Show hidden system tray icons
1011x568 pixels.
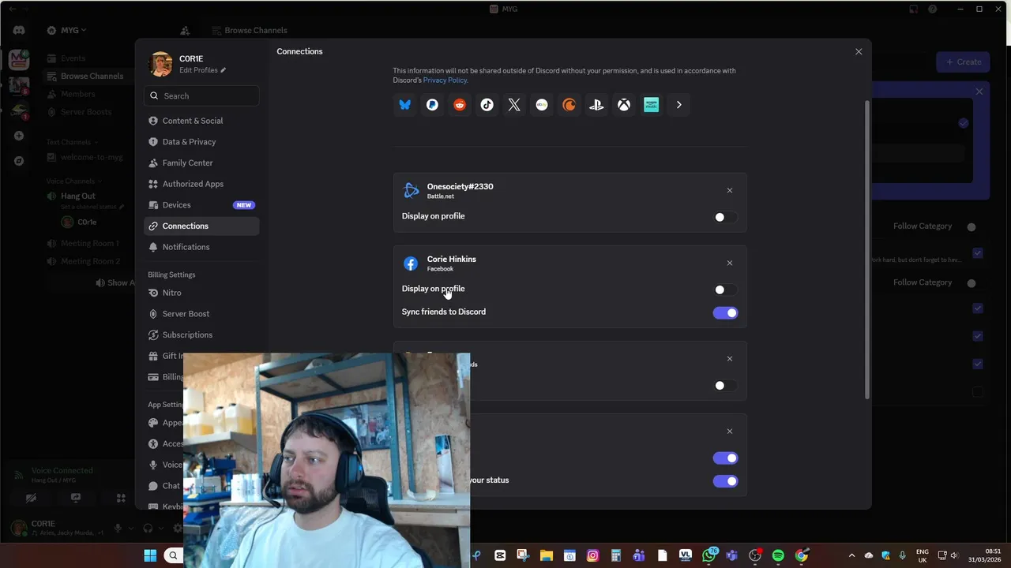(851, 555)
